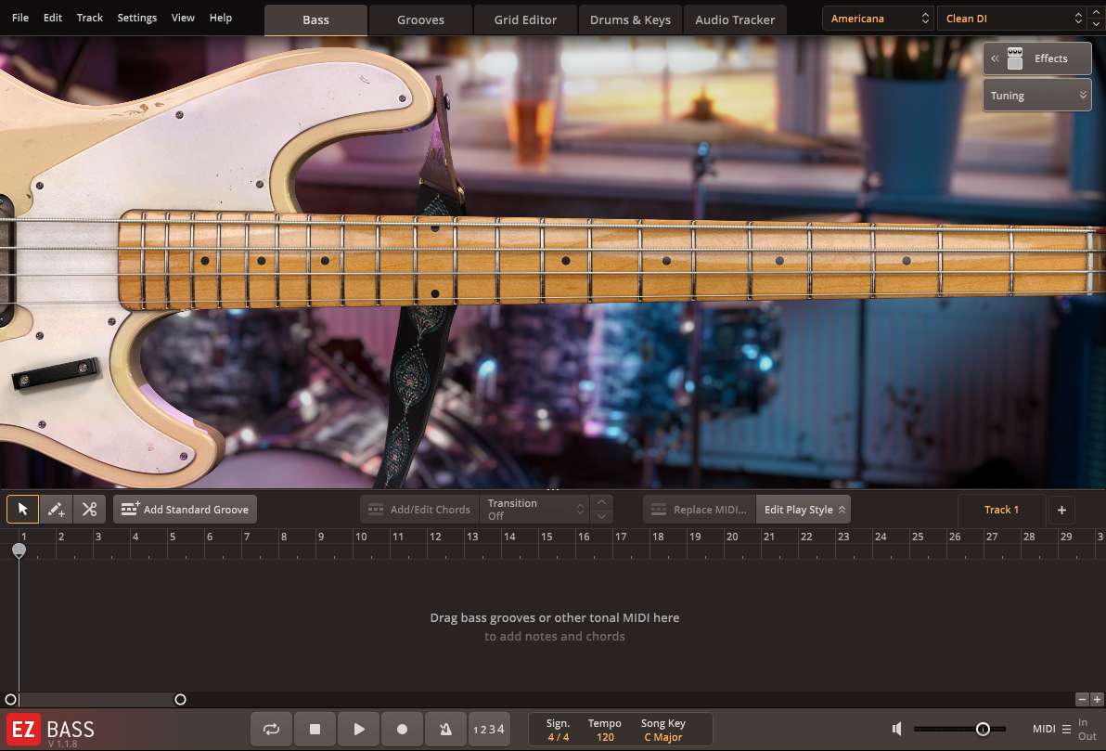1106x751 pixels.
Task: Select the arrow selection tool
Action: click(22, 509)
